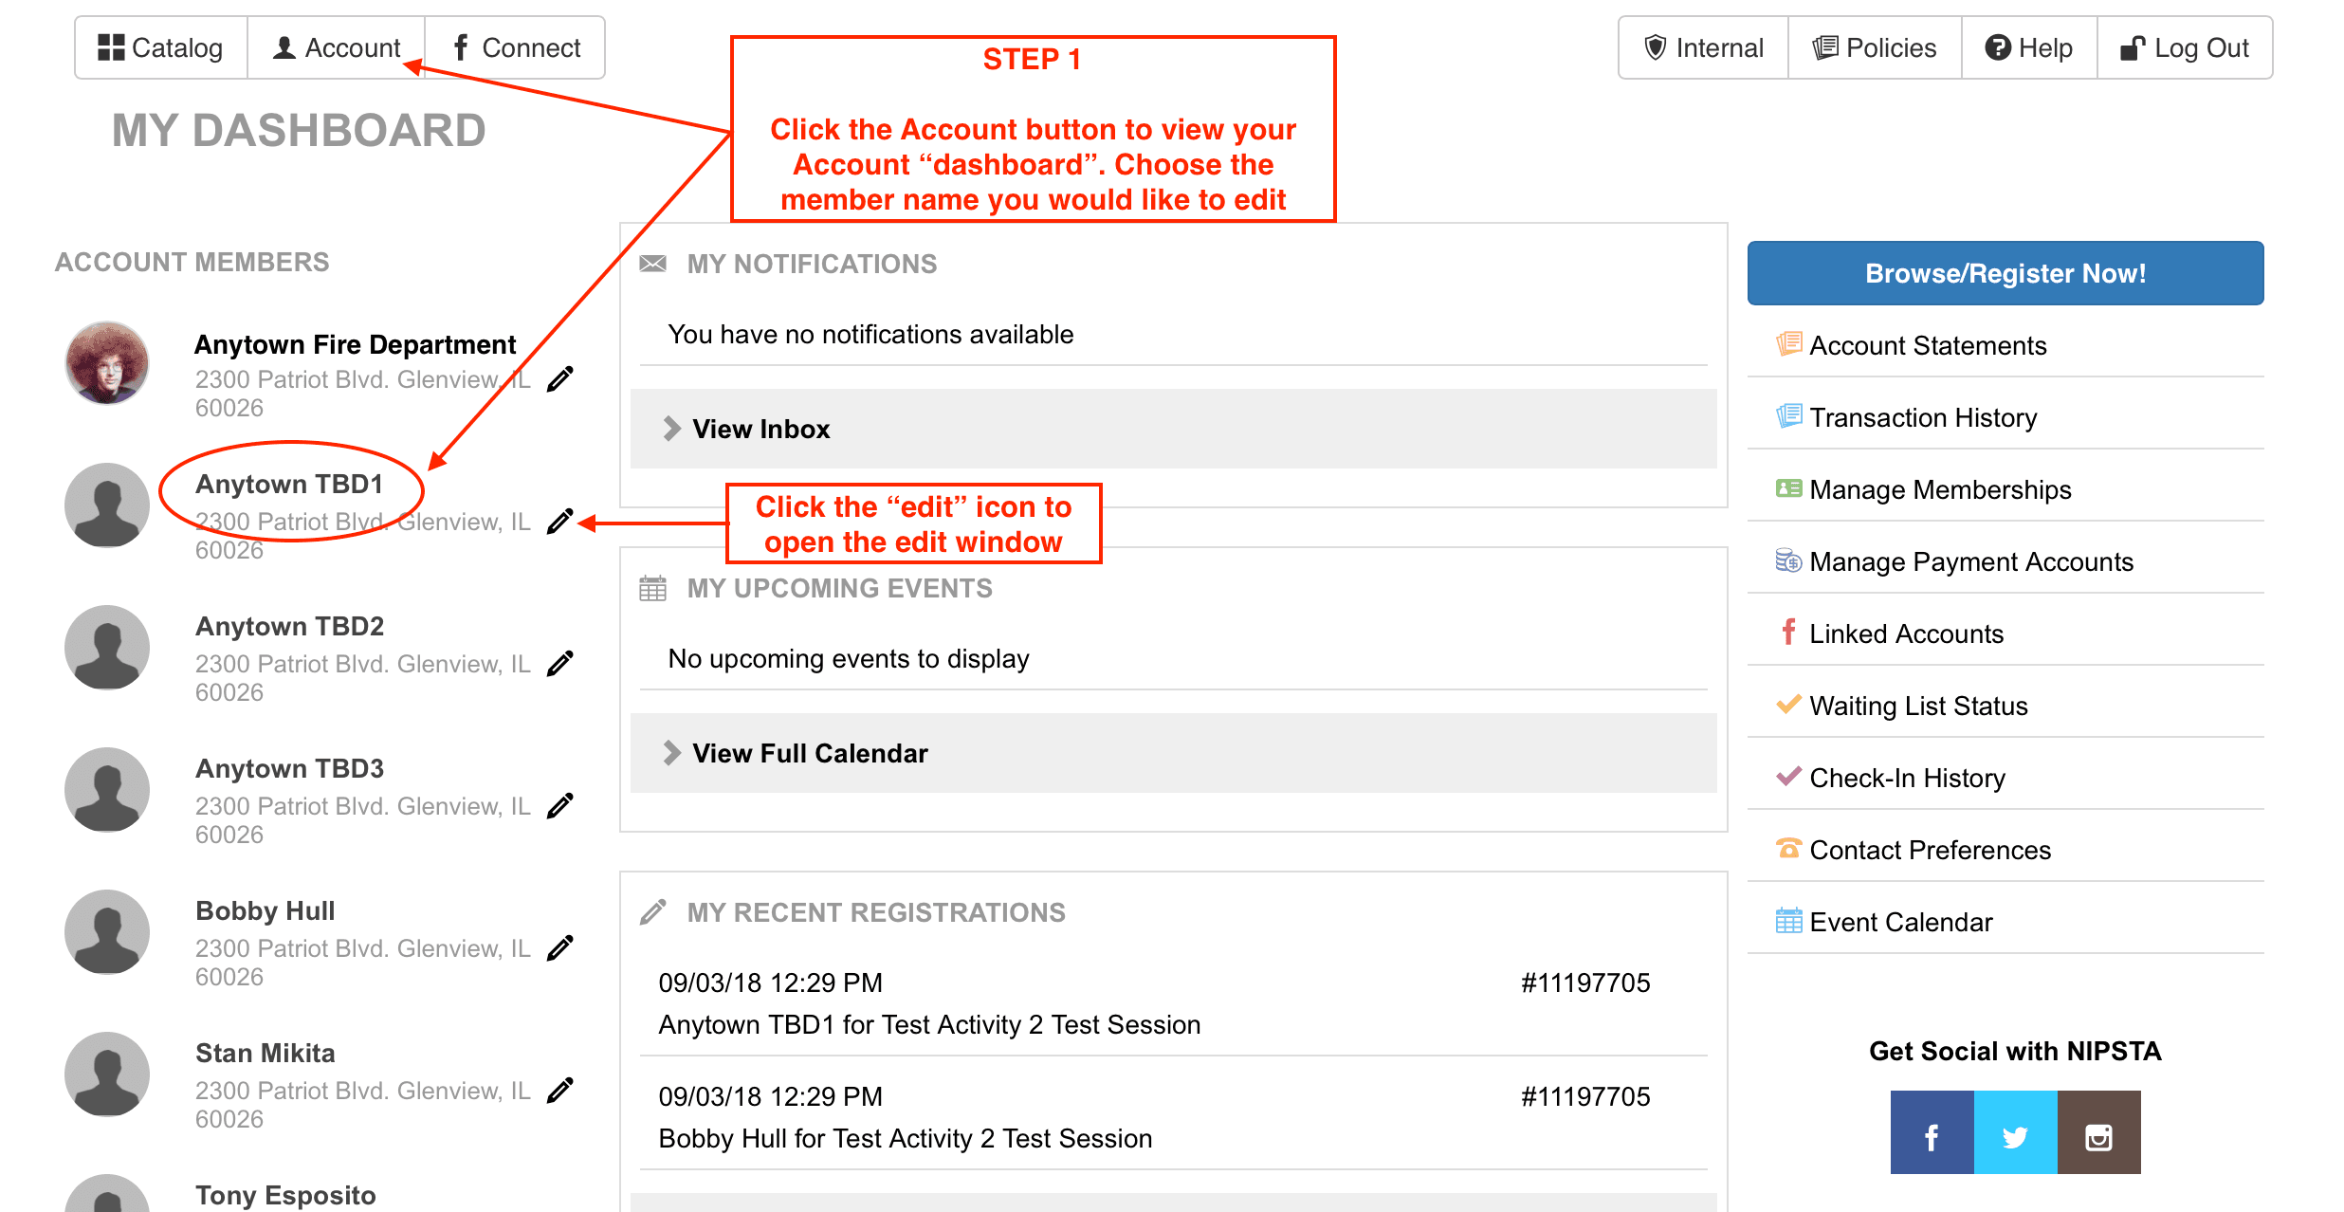The image size is (2344, 1212).
Task: Click edit pencil for Anytown Fire Department
Action: click(560, 379)
